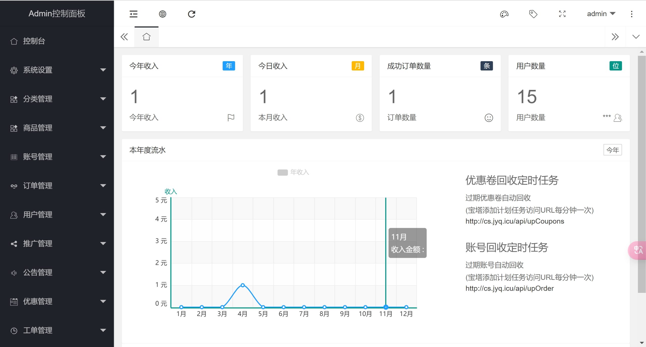Click the blue 年 badge
Viewport: 646px width, 347px height.
229,66
